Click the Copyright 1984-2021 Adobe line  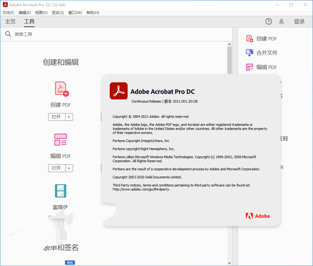tap(151, 117)
